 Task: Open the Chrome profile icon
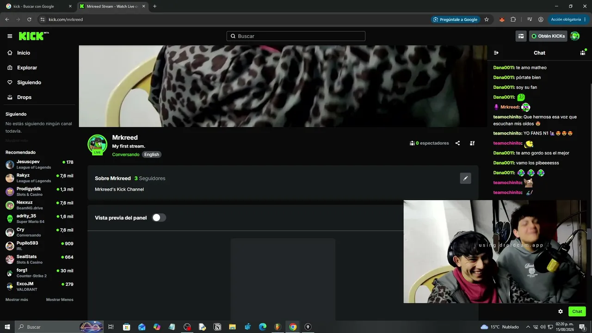click(x=541, y=19)
